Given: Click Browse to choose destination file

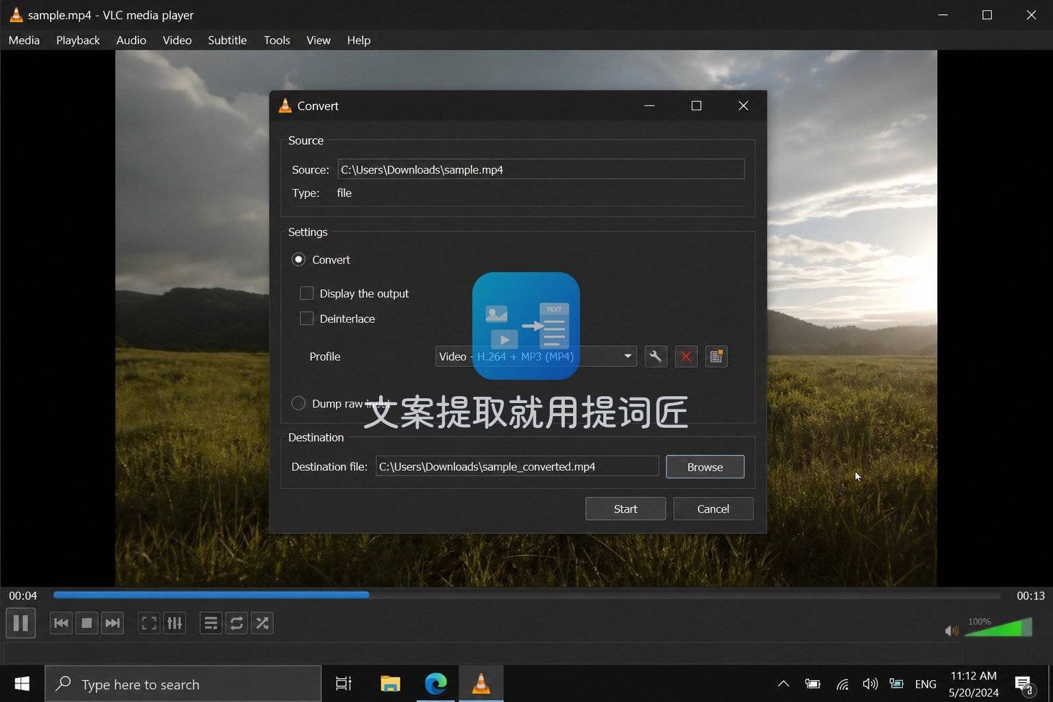Looking at the screenshot, I should coord(705,467).
